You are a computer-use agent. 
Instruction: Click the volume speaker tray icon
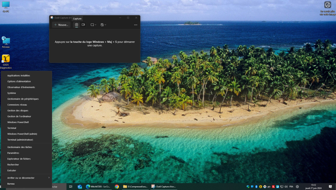click(x=286, y=187)
